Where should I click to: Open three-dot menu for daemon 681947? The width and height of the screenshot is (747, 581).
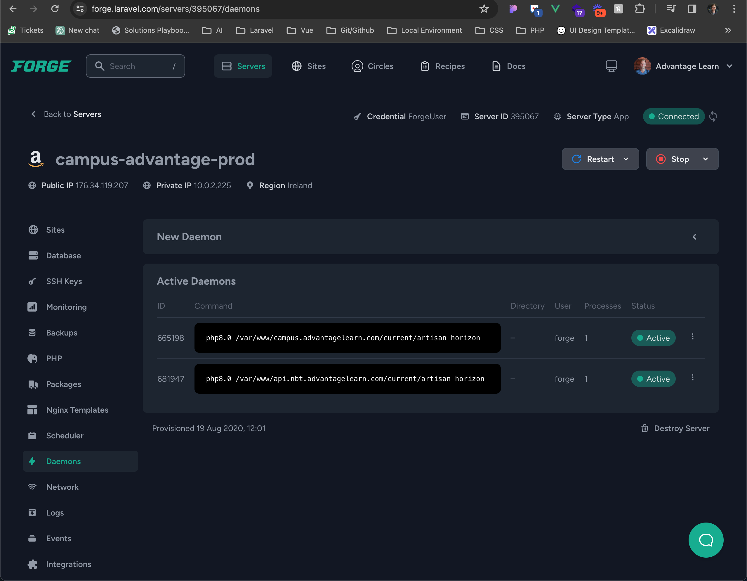point(692,378)
